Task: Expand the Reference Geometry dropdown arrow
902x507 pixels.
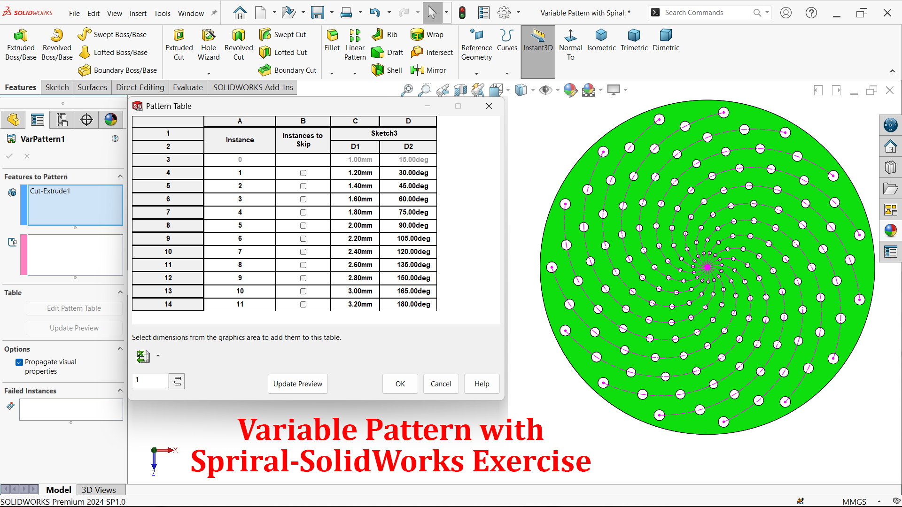Action: click(476, 74)
